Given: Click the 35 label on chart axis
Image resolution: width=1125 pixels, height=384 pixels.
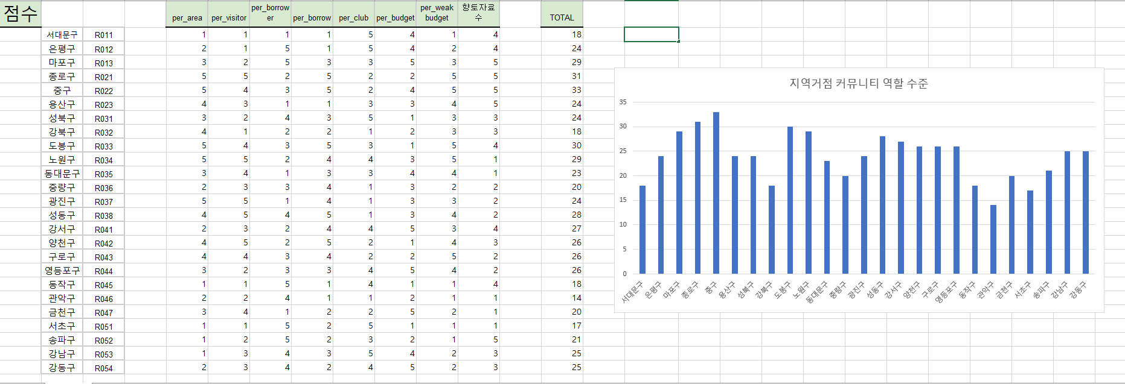Looking at the screenshot, I should click(x=623, y=102).
